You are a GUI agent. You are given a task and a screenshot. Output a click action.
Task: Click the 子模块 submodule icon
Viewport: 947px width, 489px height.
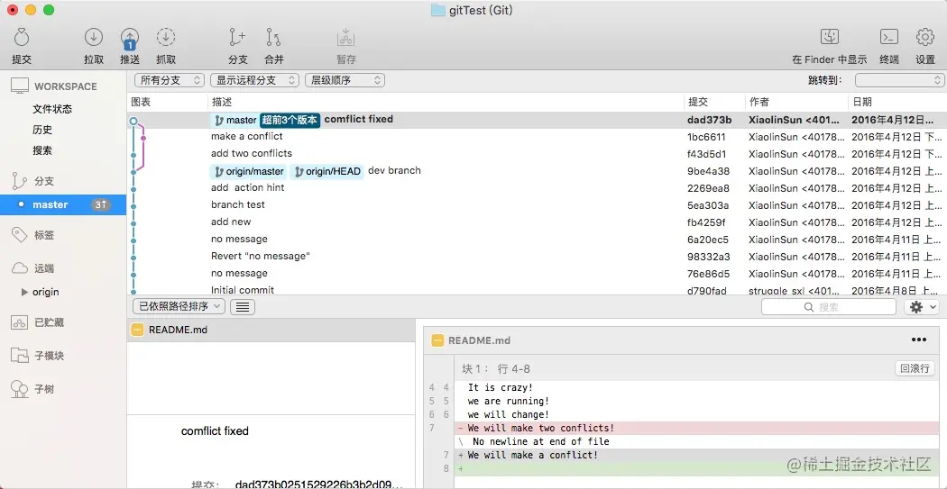pyautogui.click(x=20, y=356)
